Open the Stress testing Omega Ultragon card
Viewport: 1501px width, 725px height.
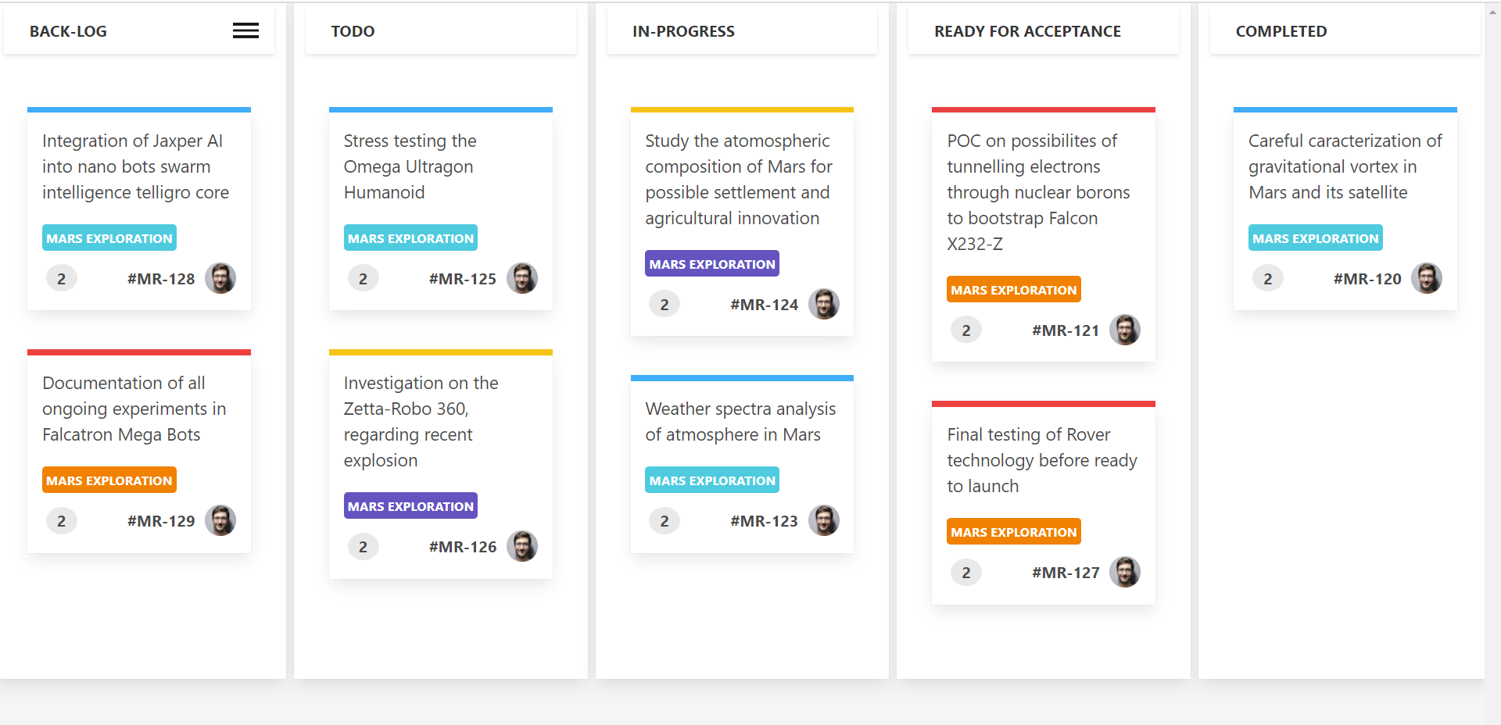click(x=410, y=166)
